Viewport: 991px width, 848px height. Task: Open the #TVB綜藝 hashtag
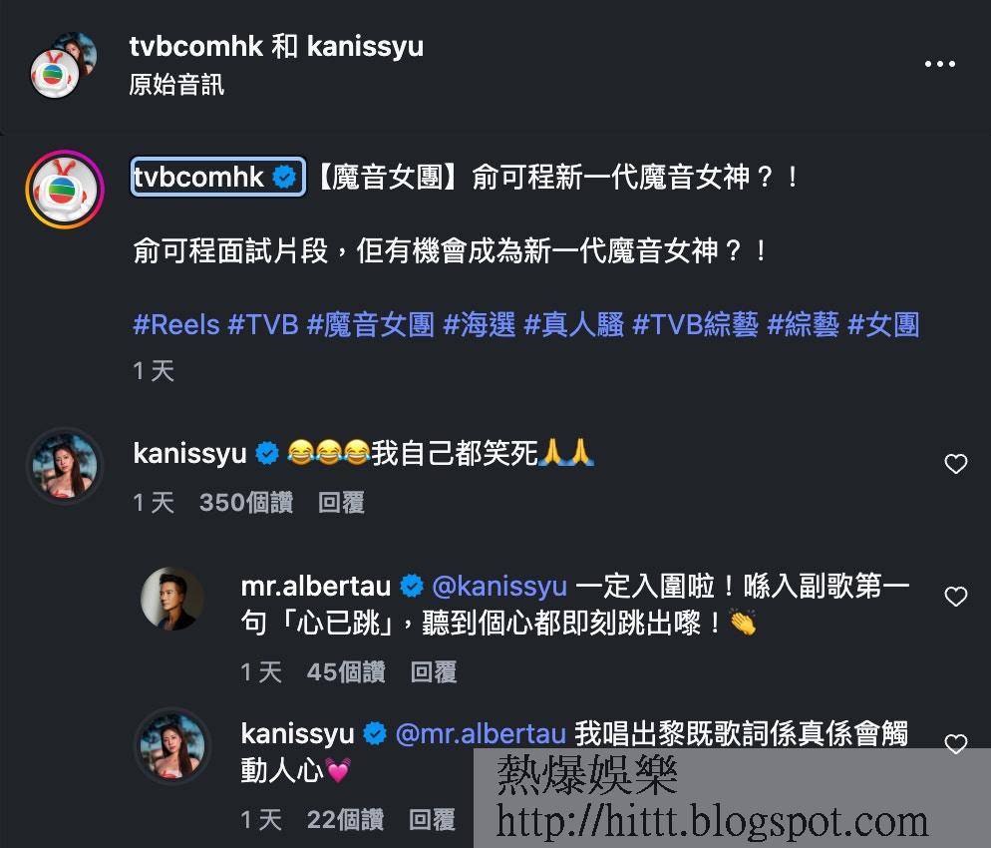[x=695, y=325]
